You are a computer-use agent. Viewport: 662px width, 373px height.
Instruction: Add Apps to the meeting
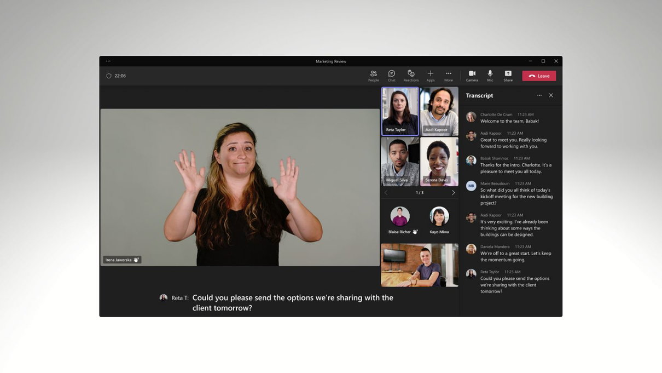[431, 76]
